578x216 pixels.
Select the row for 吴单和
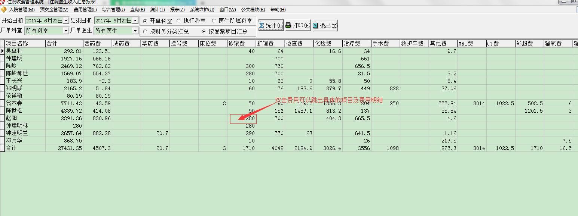(x=289, y=51)
